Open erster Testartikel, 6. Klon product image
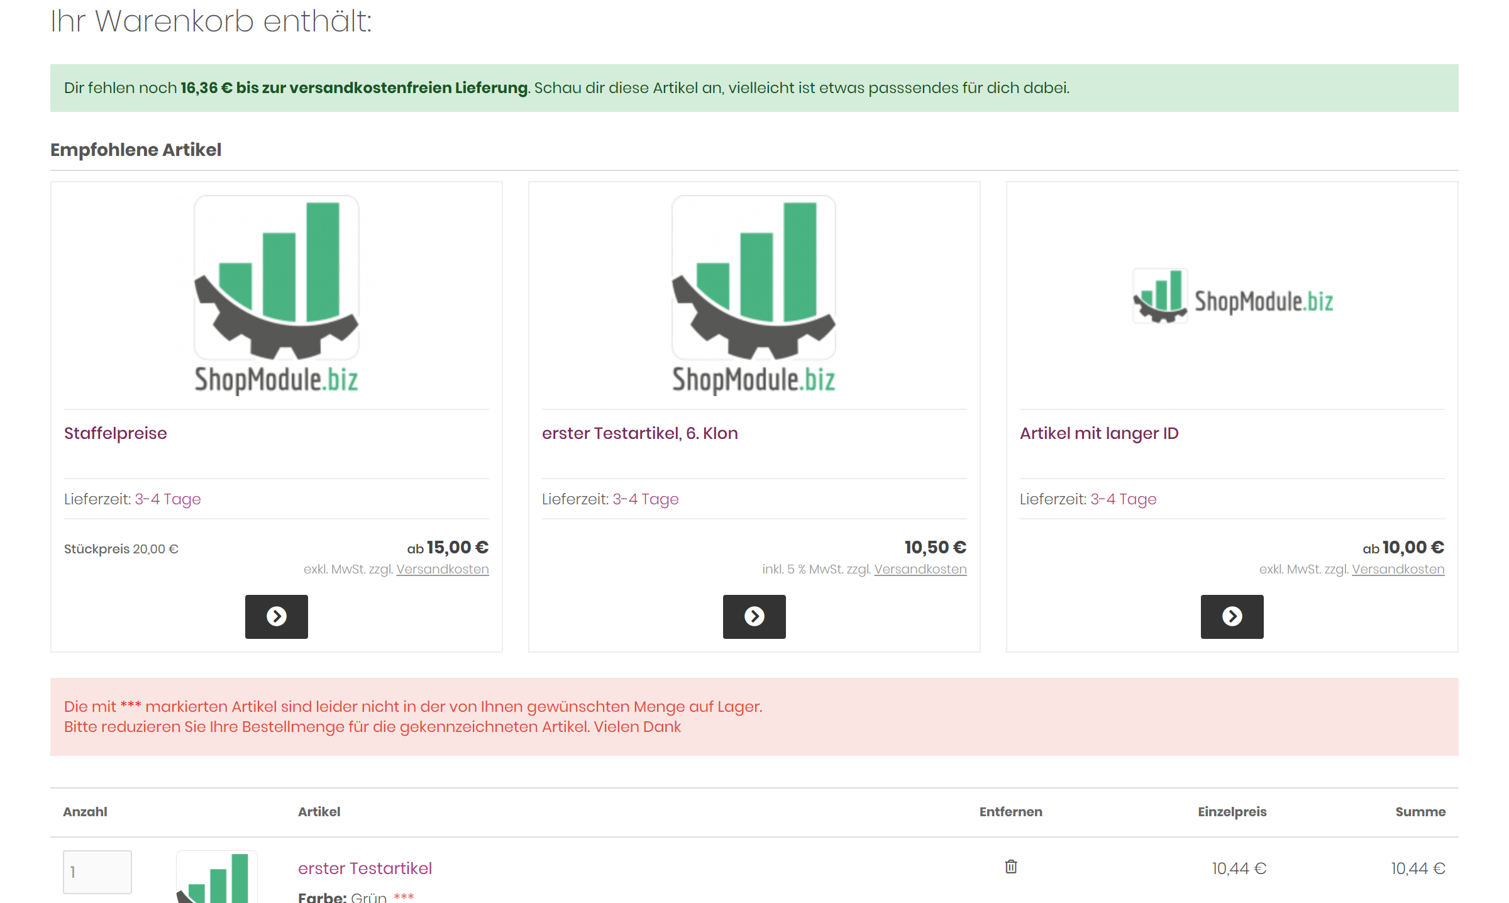The height and width of the screenshot is (903, 1509). (754, 296)
